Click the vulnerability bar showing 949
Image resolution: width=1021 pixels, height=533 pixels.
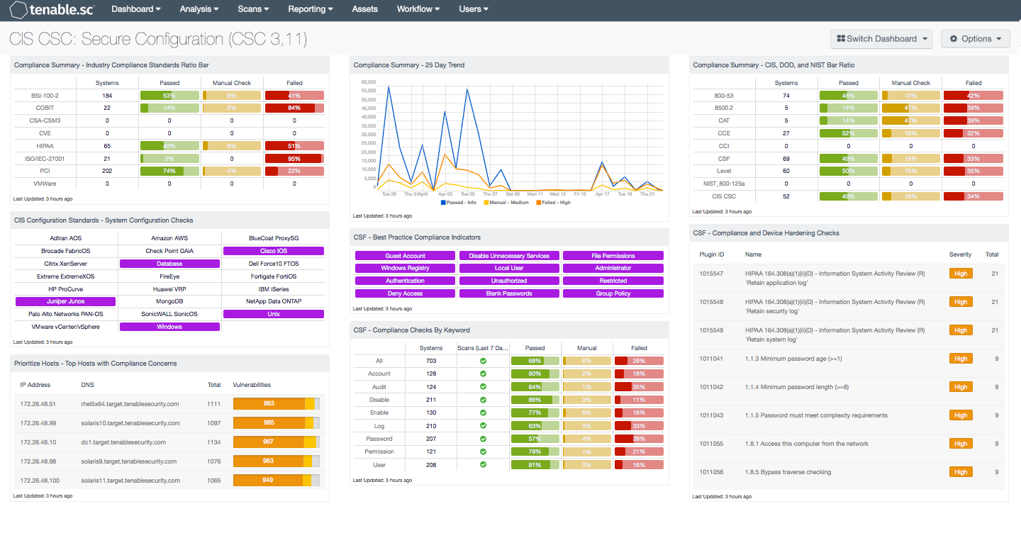(277, 481)
